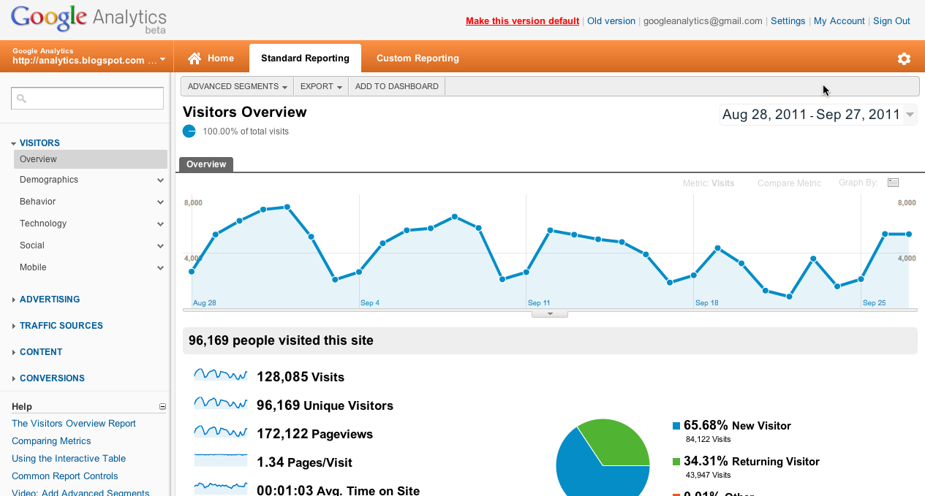Open the Settings link
Viewport: 925px width, 496px height.
point(788,21)
